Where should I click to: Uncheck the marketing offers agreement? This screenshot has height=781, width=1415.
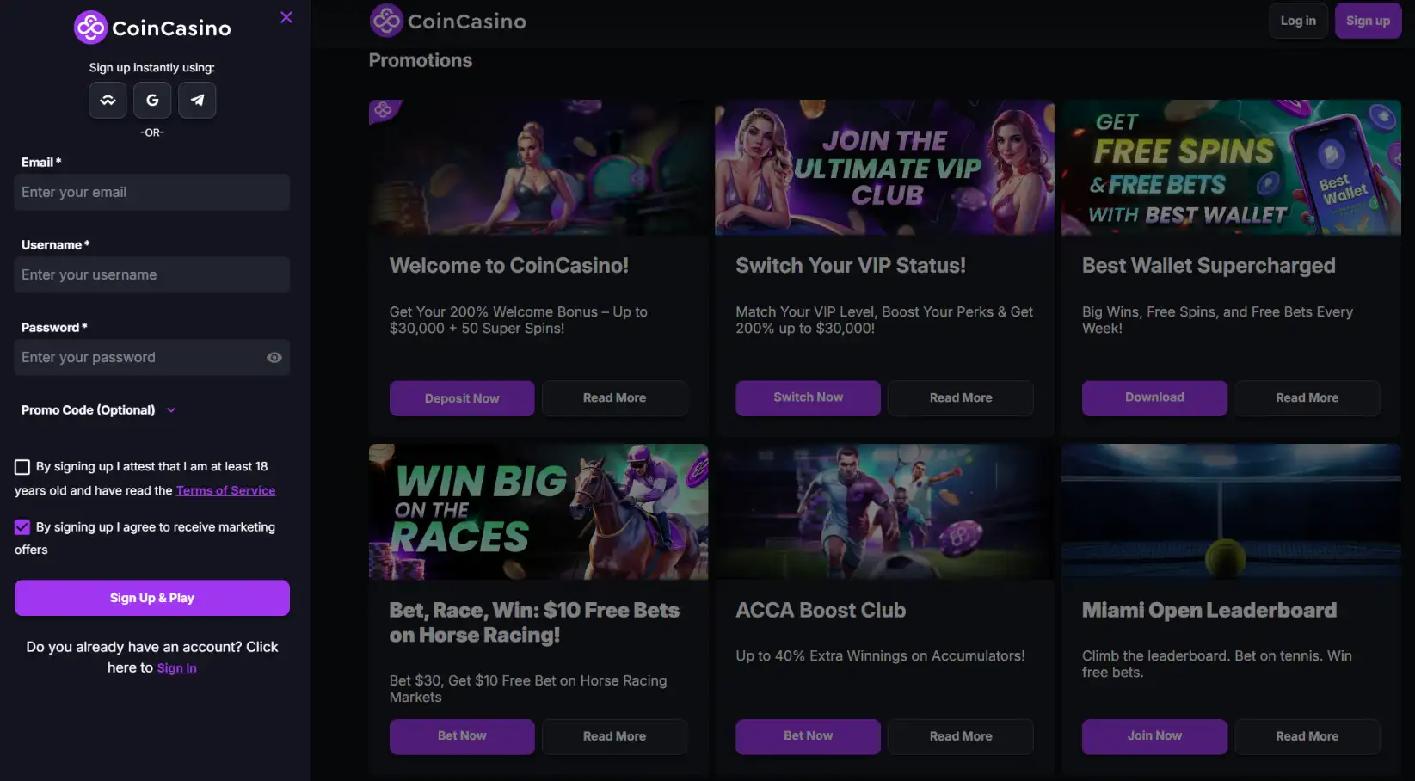(x=22, y=526)
